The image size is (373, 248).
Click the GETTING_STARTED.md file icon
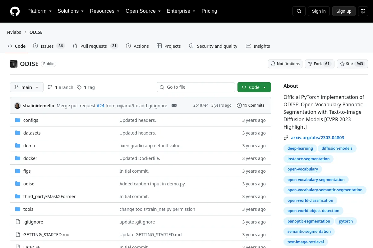click(x=18, y=235)
